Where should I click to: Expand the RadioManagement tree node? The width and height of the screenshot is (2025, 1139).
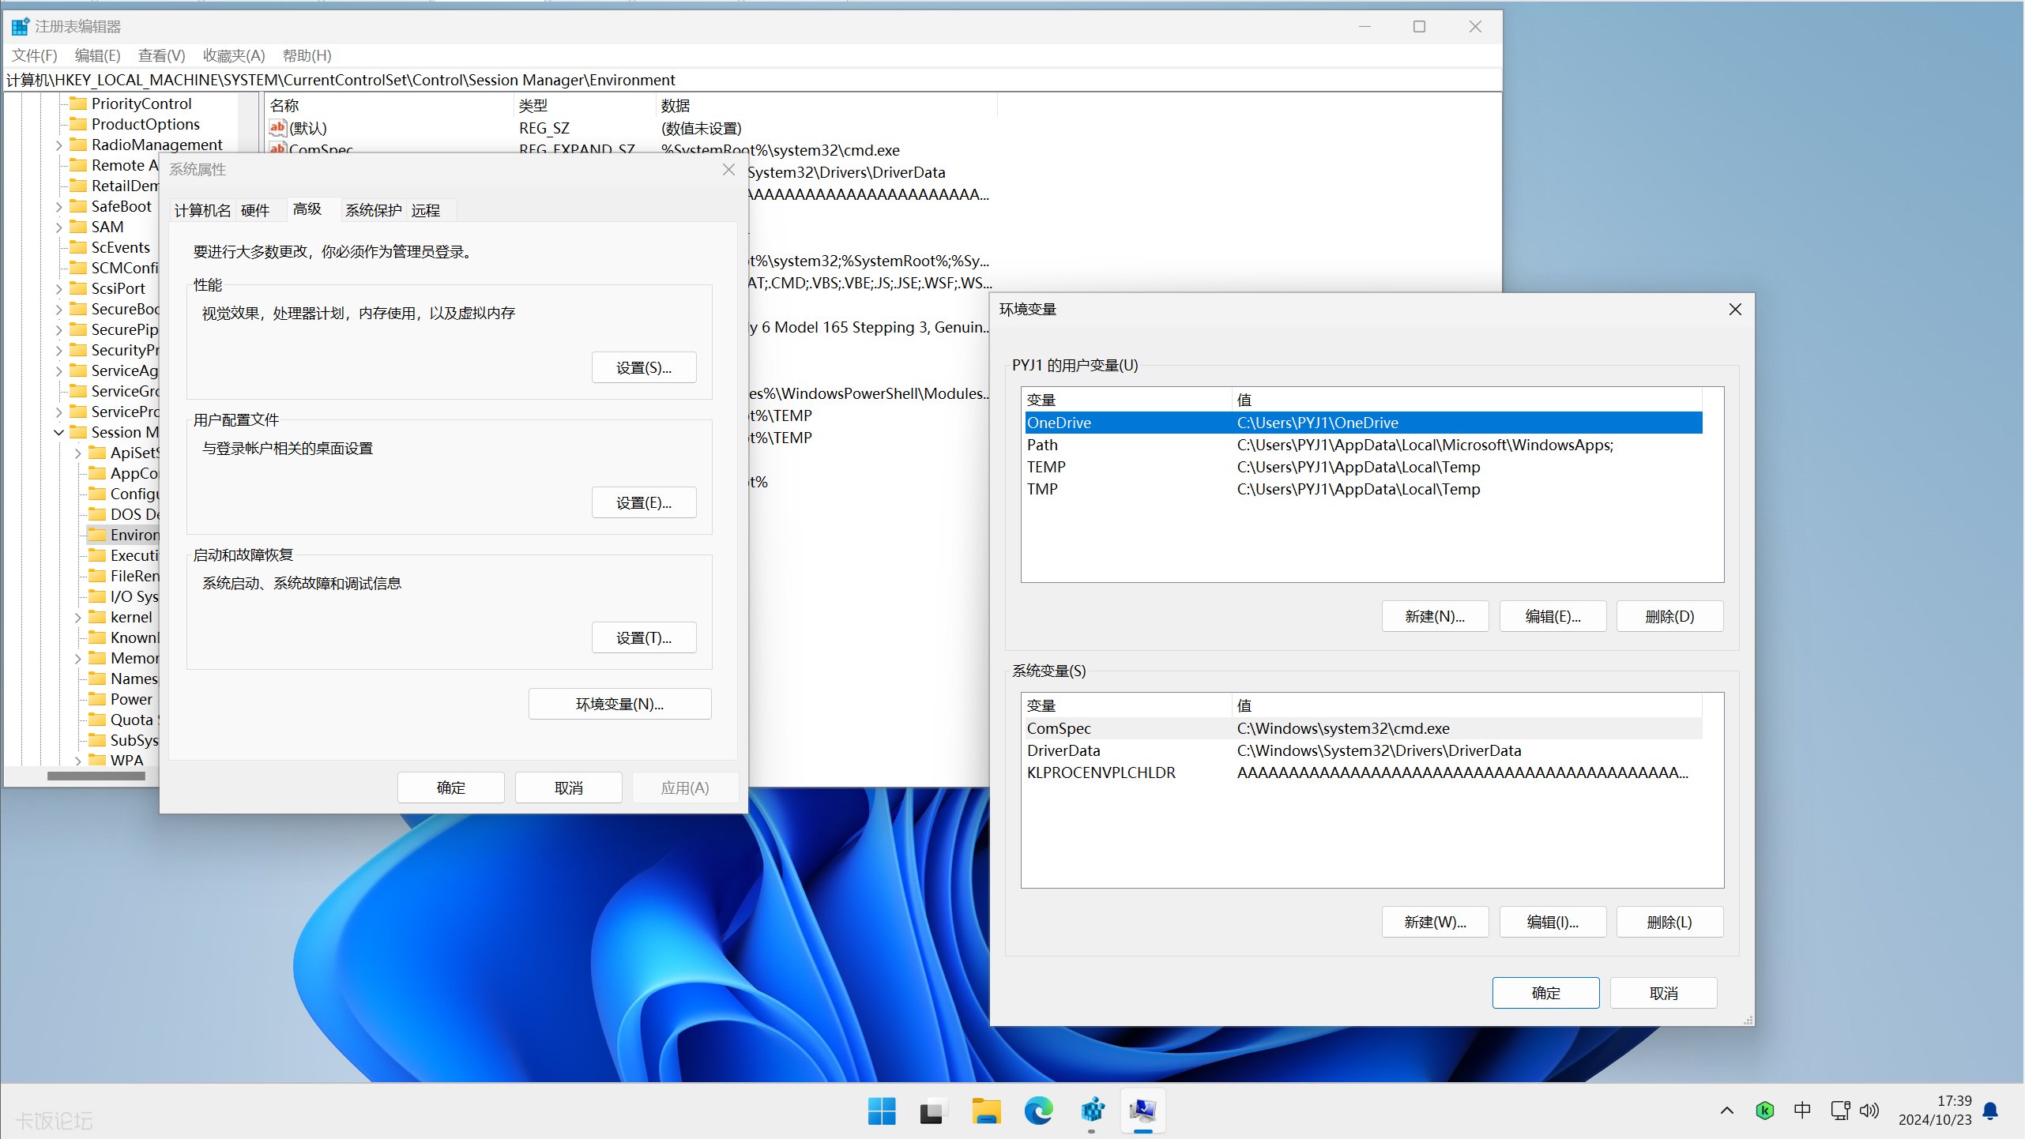58,145
